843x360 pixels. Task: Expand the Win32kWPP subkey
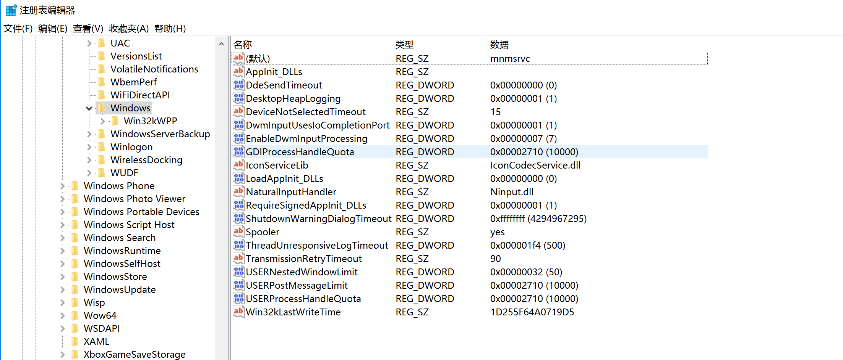tap(102, 121)
